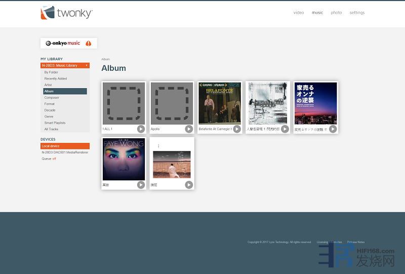405x274 pixels.
Task: Click the e-onkyo music alert icon
Action: (x=89, y=44)
